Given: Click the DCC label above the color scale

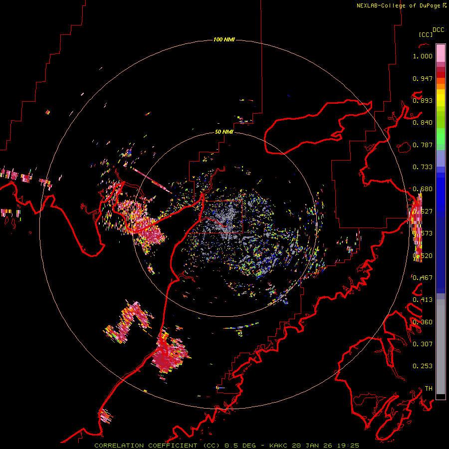Looking at the screenshot, I should coord(438,30).
